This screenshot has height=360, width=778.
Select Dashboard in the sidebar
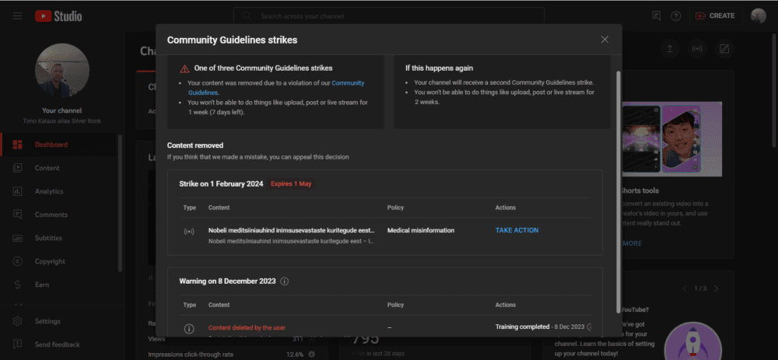(x=51, y=145)
